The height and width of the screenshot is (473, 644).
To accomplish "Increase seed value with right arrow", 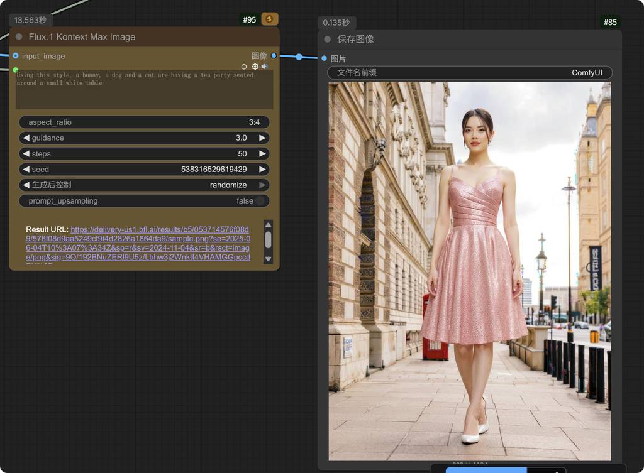I will click(262, 170).
